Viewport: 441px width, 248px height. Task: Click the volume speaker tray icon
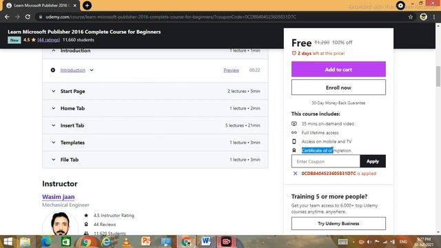[x=369, y=242]
